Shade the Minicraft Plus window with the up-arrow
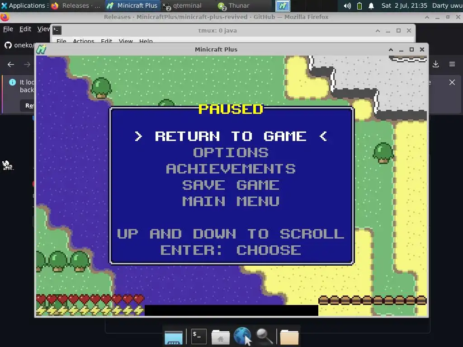Viewport: 463px width, 347px height. 391,50
